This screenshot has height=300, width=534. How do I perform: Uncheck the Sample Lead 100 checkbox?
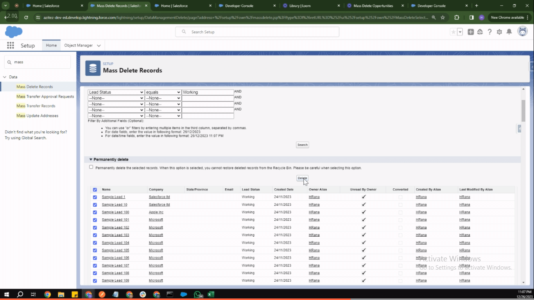point(95,212)
